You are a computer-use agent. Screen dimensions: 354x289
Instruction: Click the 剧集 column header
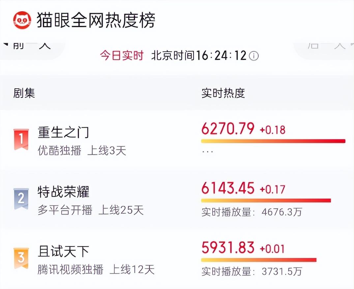pyautogui.click(x=24, y=93)
